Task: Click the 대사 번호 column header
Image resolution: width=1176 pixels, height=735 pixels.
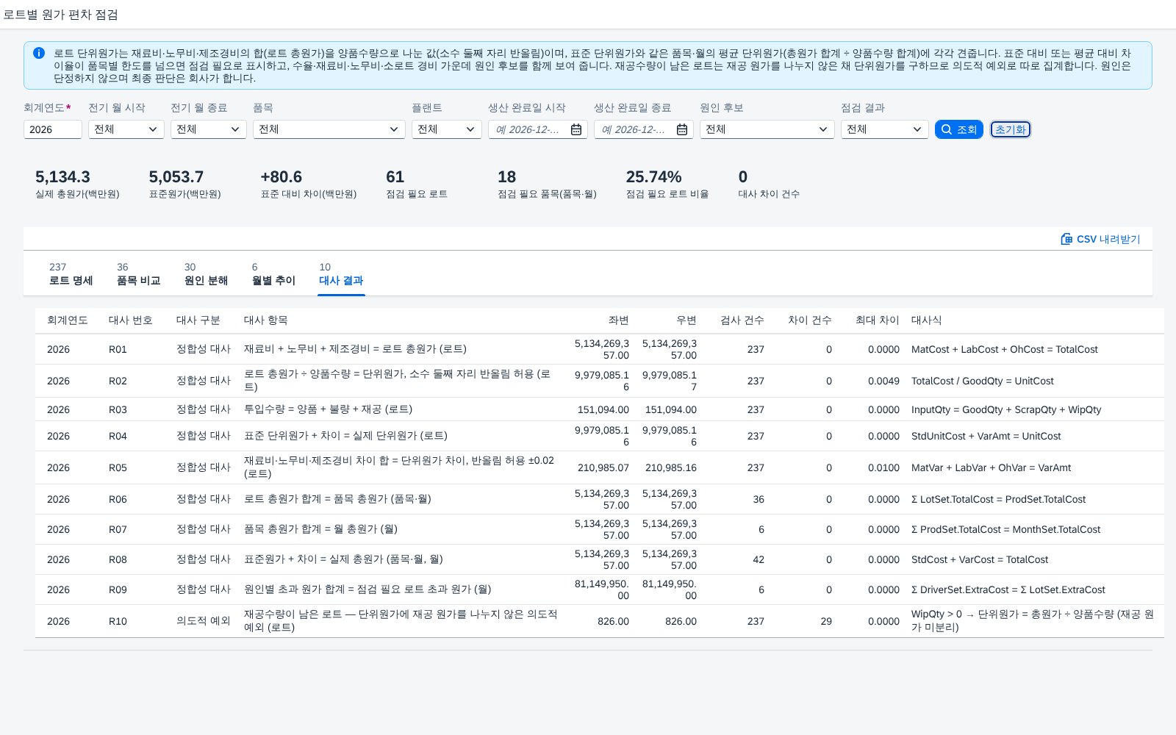Action: pyautogui.click(x=131, y=320)
